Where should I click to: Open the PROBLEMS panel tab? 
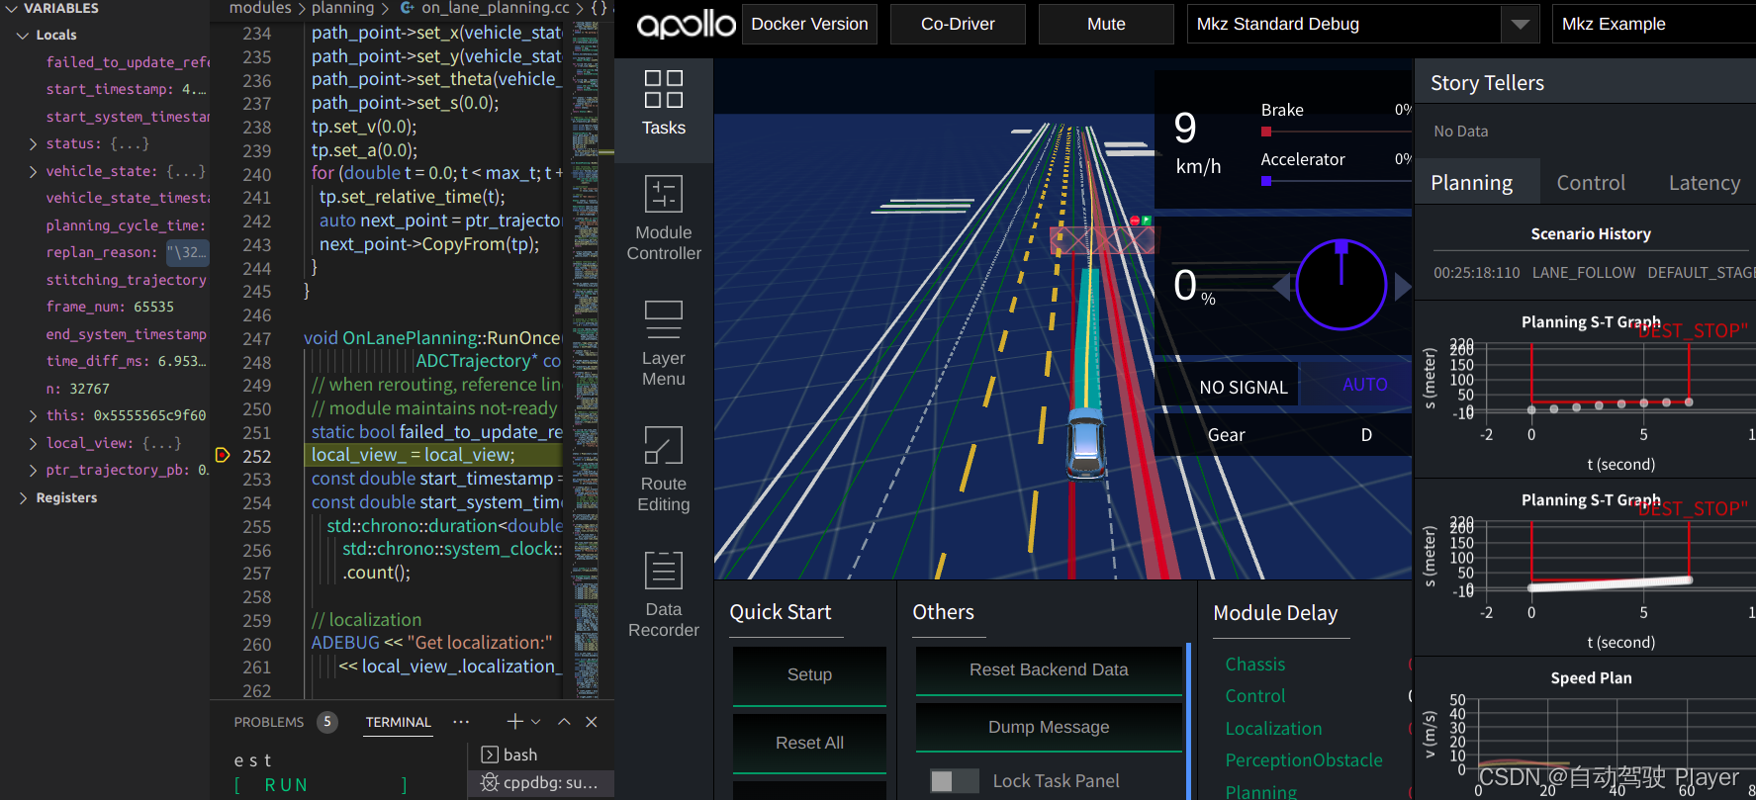pos(269,722)
